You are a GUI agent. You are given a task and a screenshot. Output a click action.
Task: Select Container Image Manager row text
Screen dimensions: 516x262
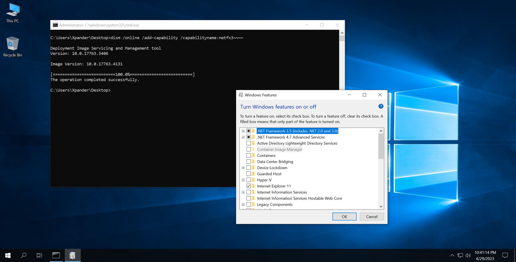point(280,149)
